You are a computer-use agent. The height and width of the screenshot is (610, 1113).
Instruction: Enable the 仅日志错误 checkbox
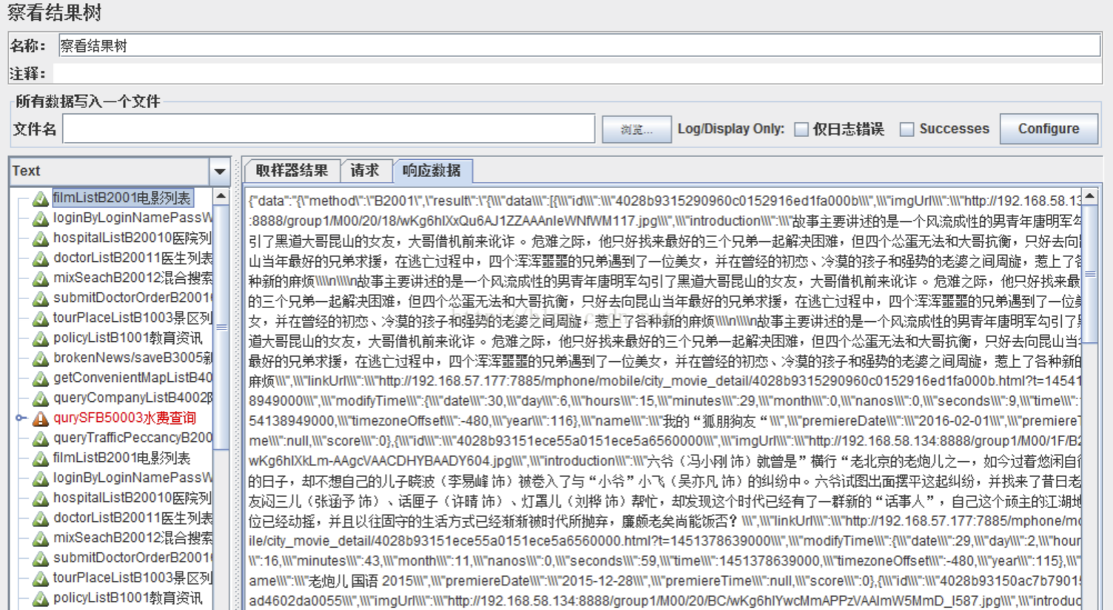click(801, 128)
